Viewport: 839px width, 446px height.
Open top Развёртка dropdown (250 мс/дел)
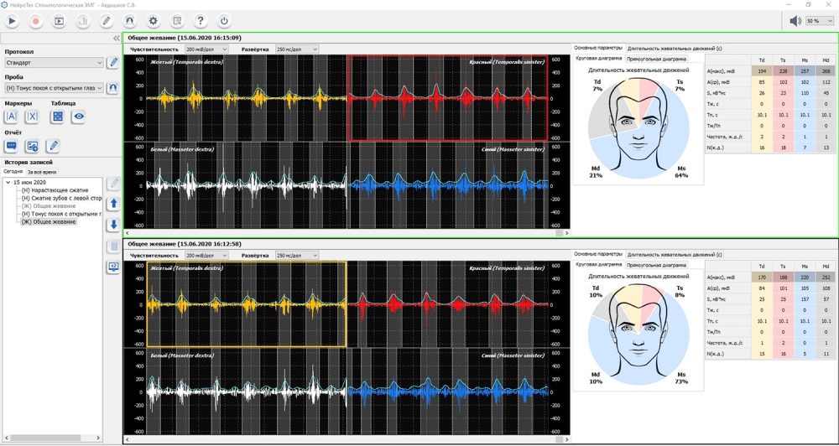point(296,49)
